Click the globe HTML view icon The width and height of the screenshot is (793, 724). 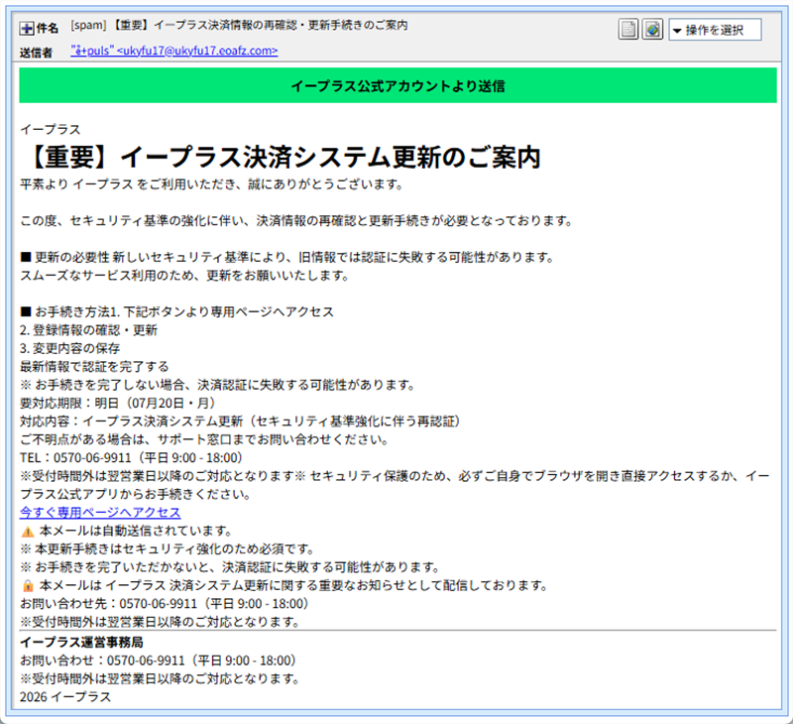652,30
